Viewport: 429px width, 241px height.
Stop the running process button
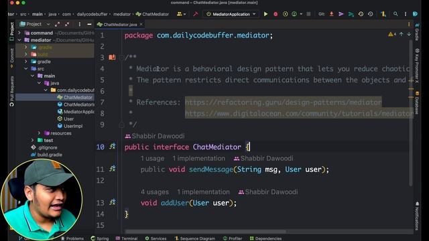coord(308,14)
